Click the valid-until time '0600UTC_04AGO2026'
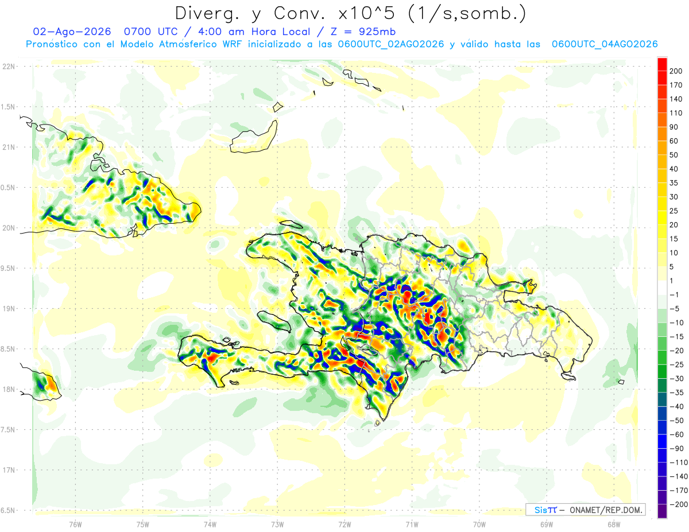This screenshot has height=532, width=689. pos(604,44)
